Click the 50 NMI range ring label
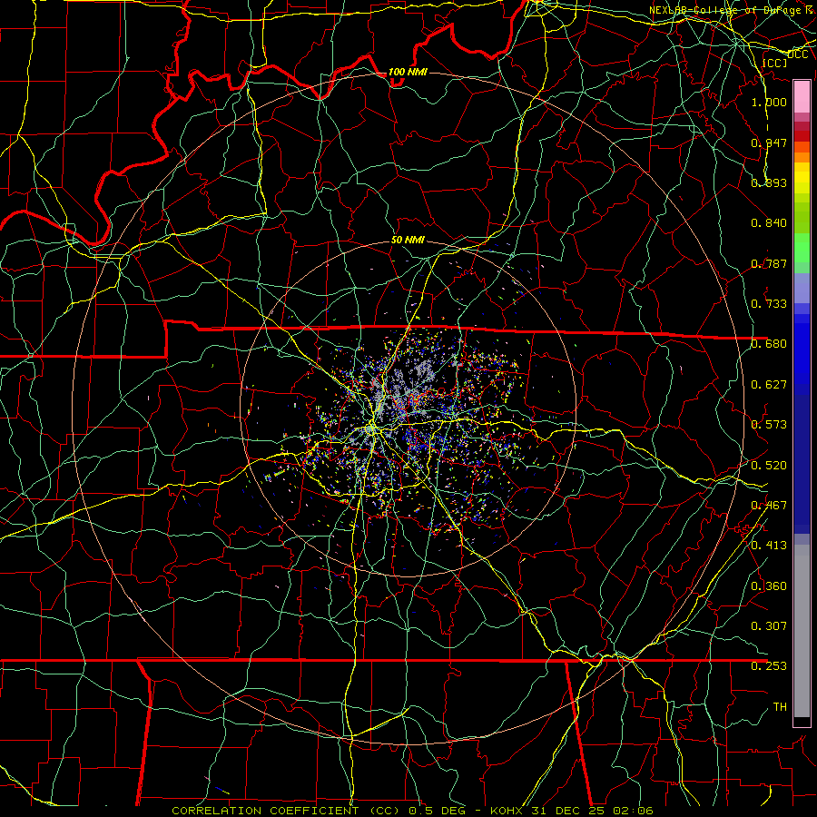 (408, 240)
